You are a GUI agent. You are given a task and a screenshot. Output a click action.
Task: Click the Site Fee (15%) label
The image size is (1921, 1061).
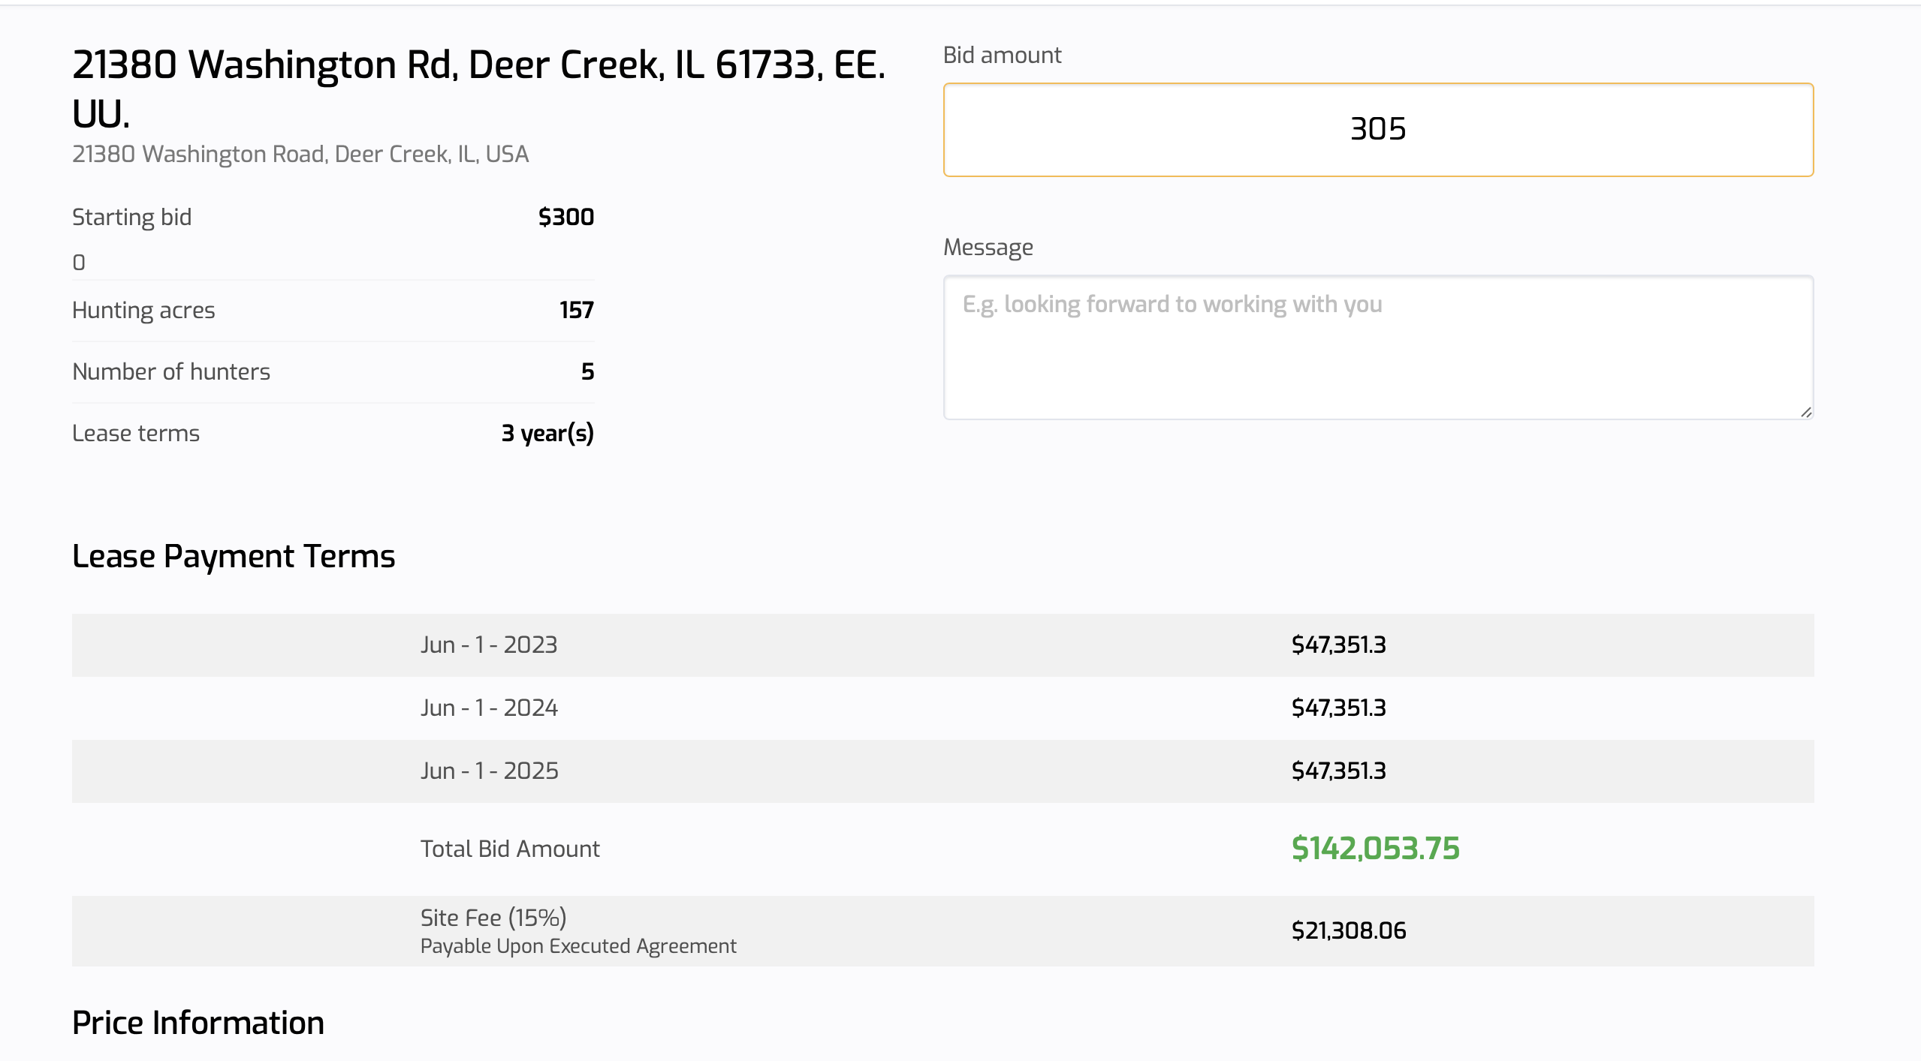(x=493, y=918)
